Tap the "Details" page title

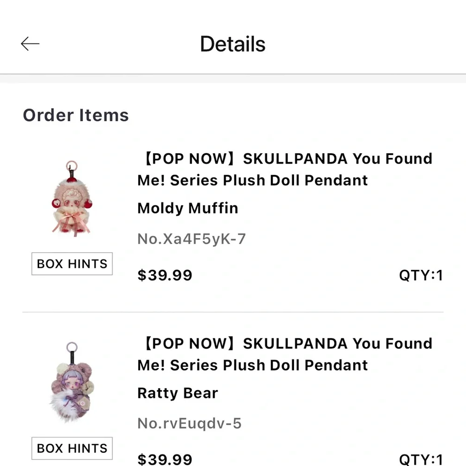pyautogui.click(x=233, y=44)
